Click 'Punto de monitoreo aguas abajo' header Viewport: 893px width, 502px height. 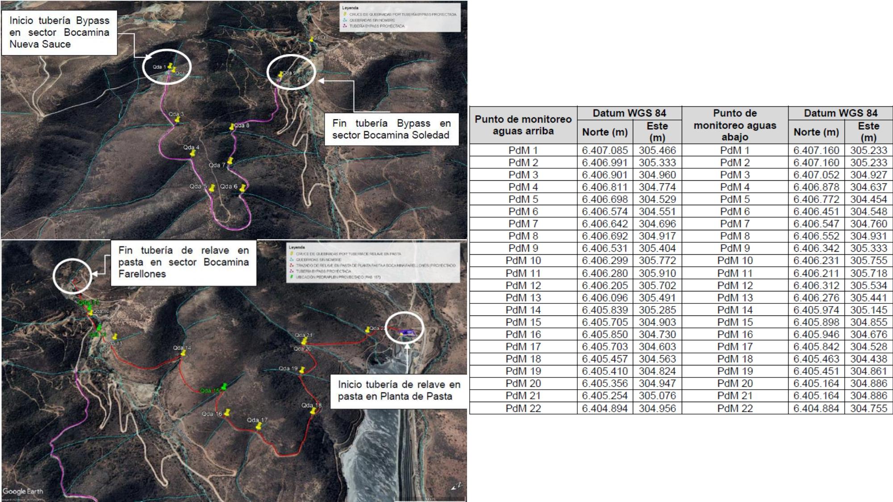734,125
